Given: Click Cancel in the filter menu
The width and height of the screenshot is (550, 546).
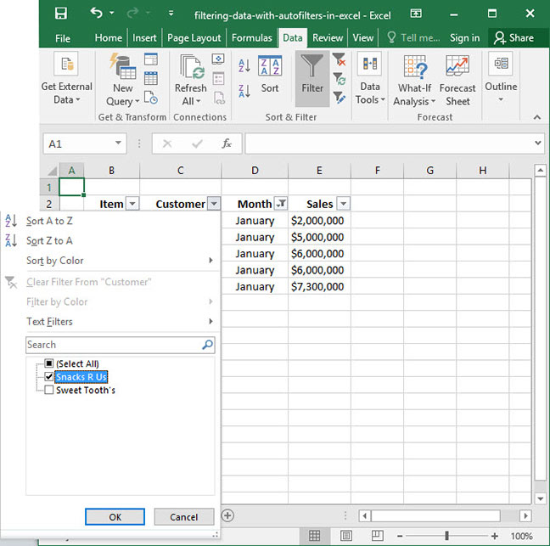Looking at the screenshot, I should pyautogui.click(x=184, y=517).
